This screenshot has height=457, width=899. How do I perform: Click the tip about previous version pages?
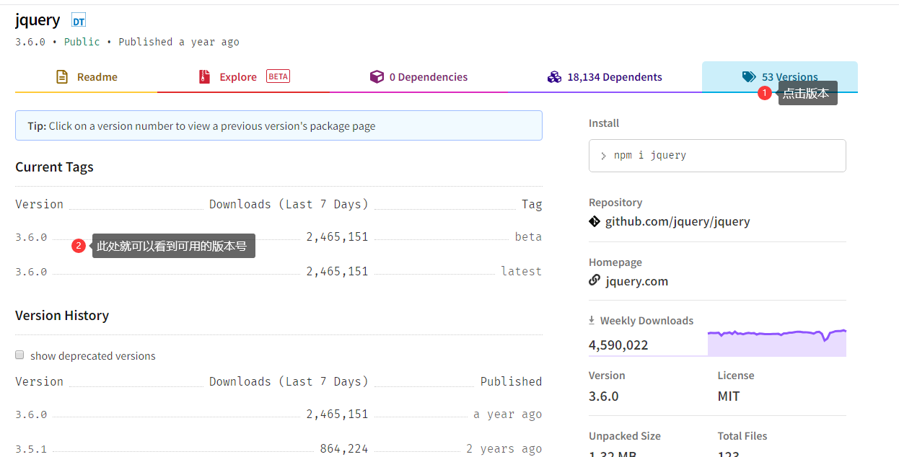coord(279,125)
